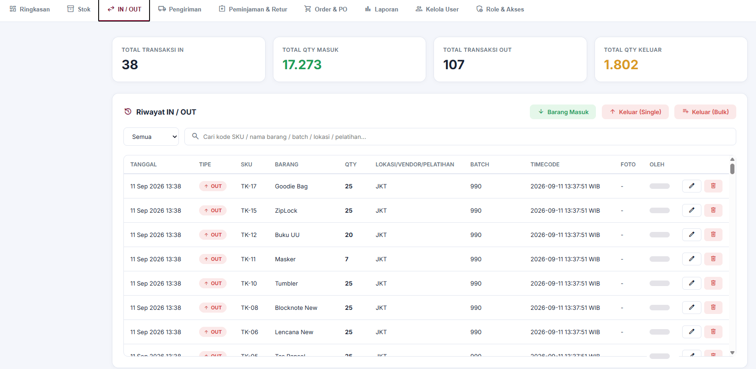Click the Keluar (Single) button
756x369 pixels.
coord(635,112)
